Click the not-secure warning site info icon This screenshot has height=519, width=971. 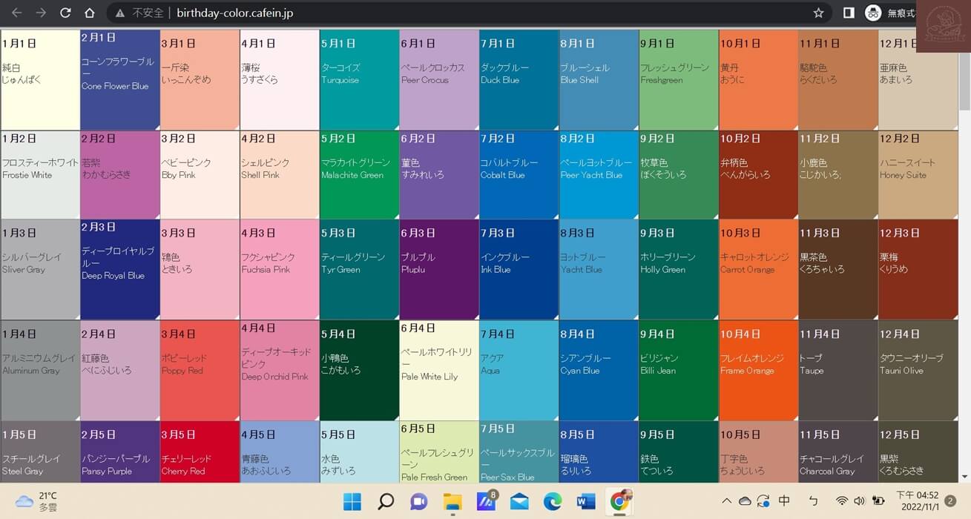[121, 13]
